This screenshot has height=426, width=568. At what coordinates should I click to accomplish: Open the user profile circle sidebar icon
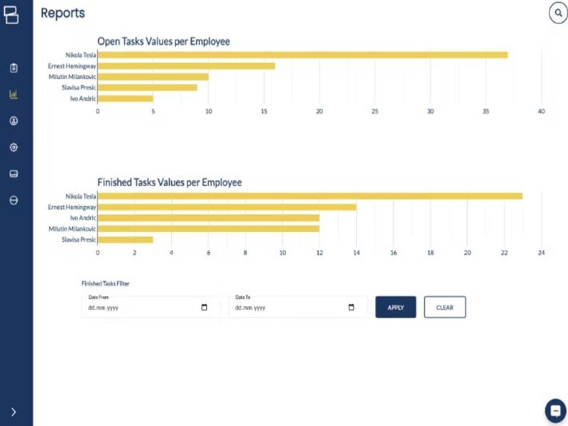[13, 121]
